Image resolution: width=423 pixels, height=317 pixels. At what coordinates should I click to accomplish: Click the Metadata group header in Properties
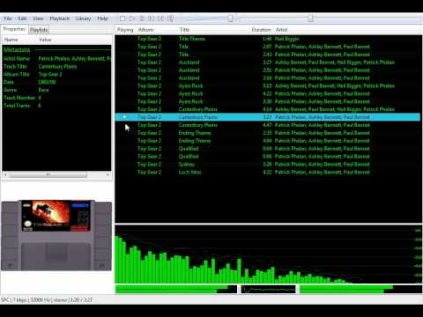17,50
